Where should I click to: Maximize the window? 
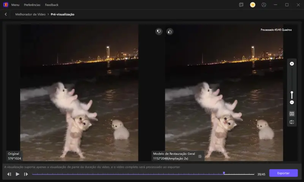coord(287,5)
